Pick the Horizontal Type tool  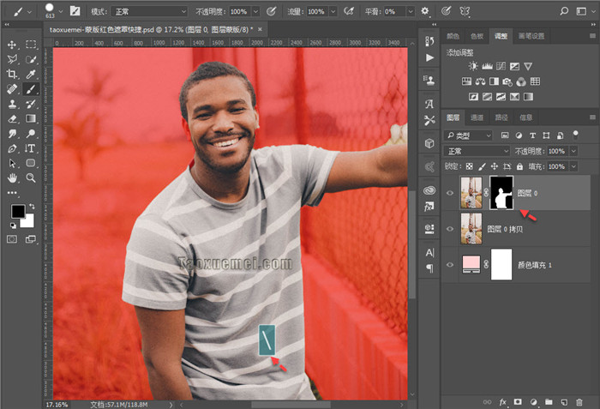coord(31,147)
